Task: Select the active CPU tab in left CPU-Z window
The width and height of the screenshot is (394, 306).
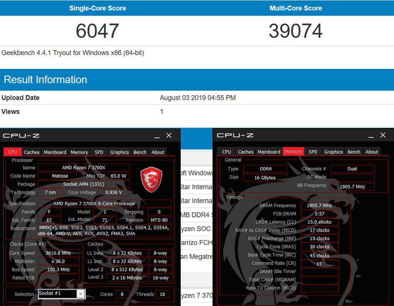Action: click(x=12, y=152)
